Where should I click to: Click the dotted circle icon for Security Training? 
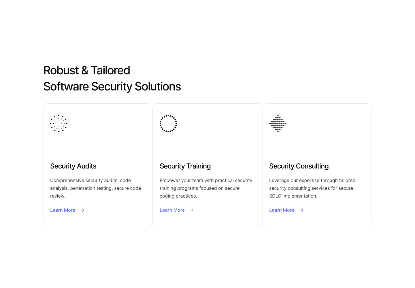(x=168, y=124)
